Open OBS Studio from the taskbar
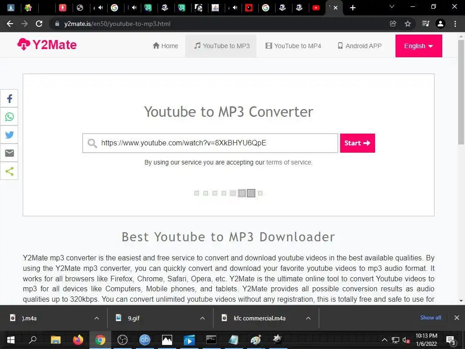 123,340
